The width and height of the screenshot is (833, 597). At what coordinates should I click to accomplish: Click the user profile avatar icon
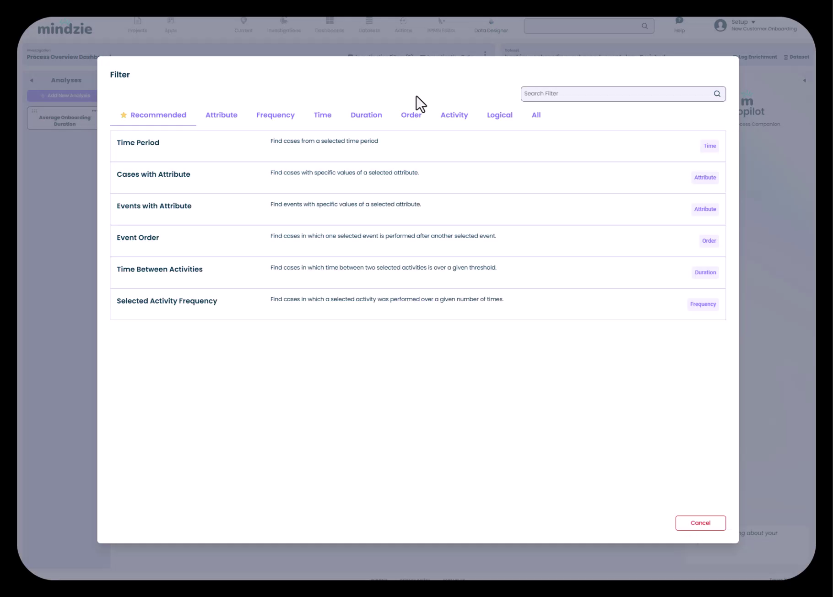coord(720,25)
